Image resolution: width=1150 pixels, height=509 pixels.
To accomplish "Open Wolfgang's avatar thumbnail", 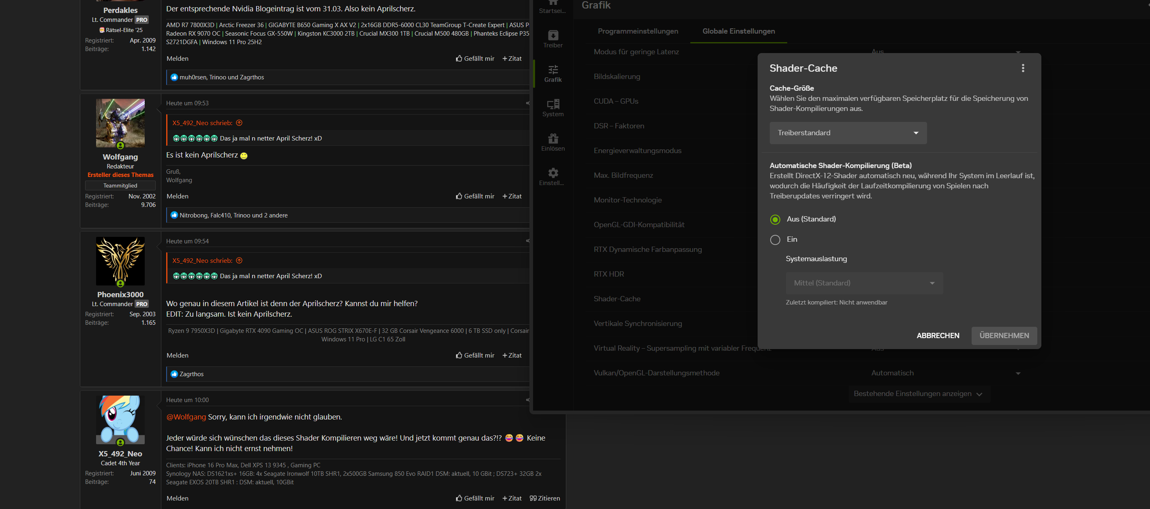I will (x=120, y=123).
